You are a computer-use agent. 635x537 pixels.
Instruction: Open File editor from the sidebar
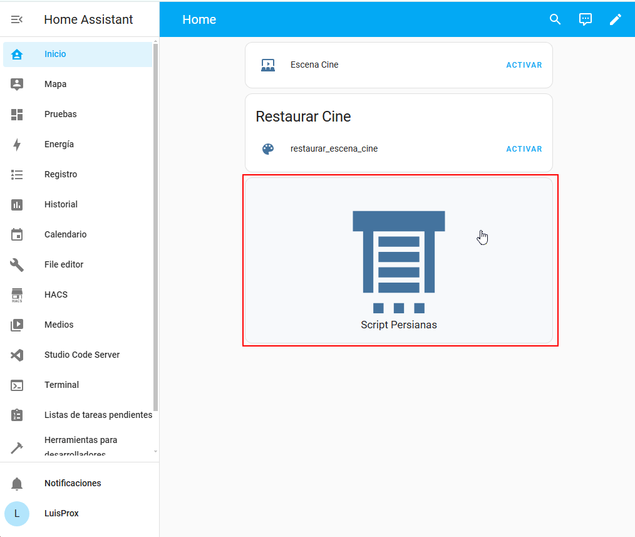(63, 264)
